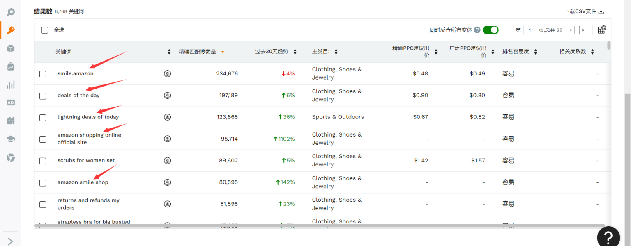Sort by 主类目 column arrows

336,52
